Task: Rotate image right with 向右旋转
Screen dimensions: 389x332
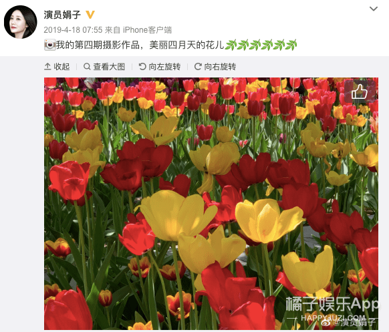Action: pos(215,67)
